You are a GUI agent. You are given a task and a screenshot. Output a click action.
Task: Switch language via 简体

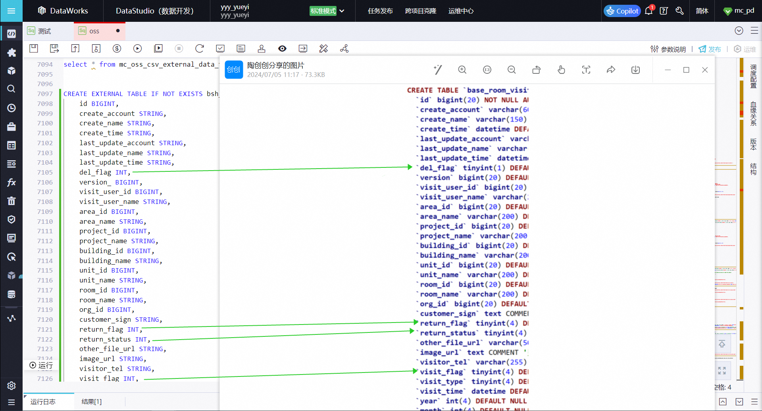[x=702, y=11]
